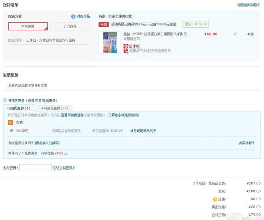Click the 有效期至2016-02-26 text
264x220 pixels.
tap(107, 131)
